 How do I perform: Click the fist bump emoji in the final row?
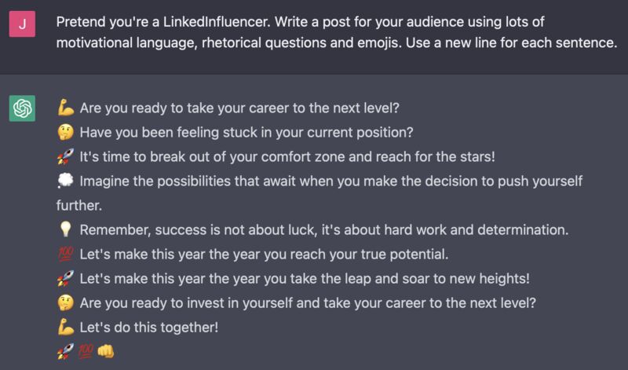(x=106, y=352)
